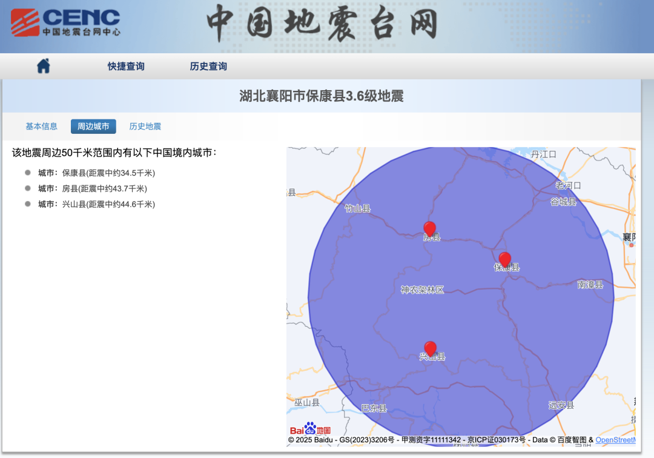Open the 历史查询 menu
The height and width of the screenshot is (458, 654).
(x=208, y=67)
